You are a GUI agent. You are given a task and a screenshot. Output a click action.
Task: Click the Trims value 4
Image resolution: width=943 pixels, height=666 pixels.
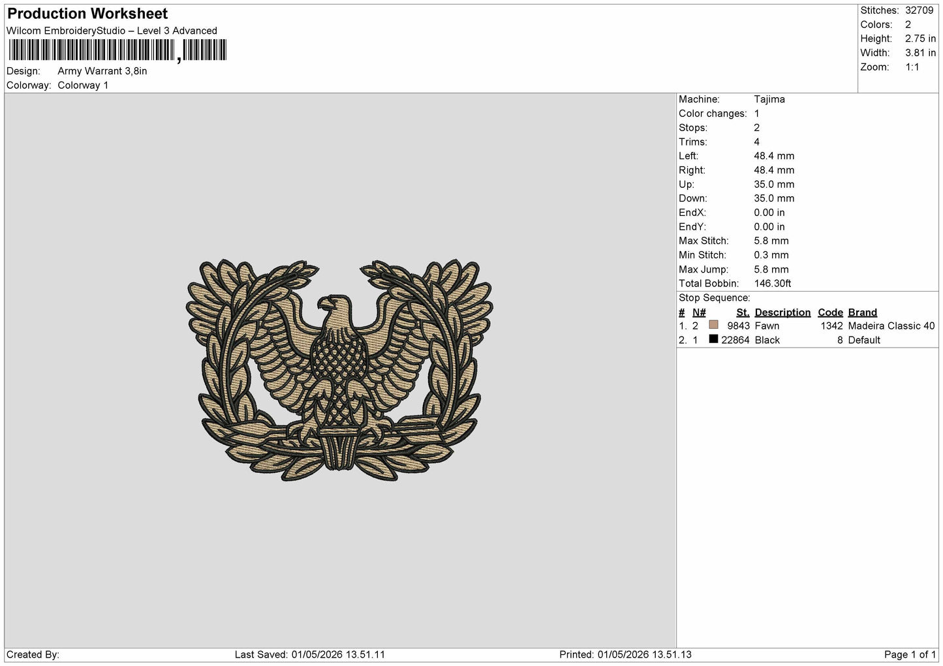757,142
